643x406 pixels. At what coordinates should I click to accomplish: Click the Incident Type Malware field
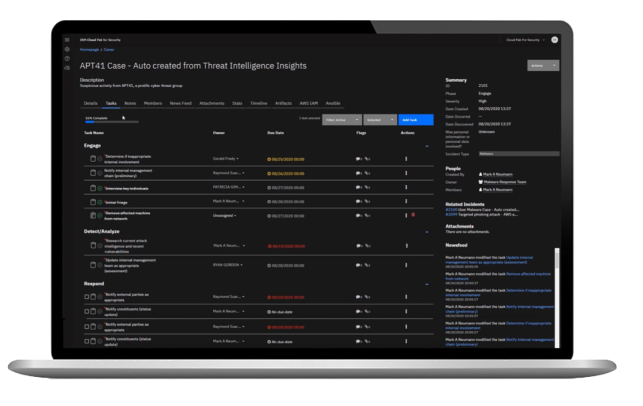(519, 154)
